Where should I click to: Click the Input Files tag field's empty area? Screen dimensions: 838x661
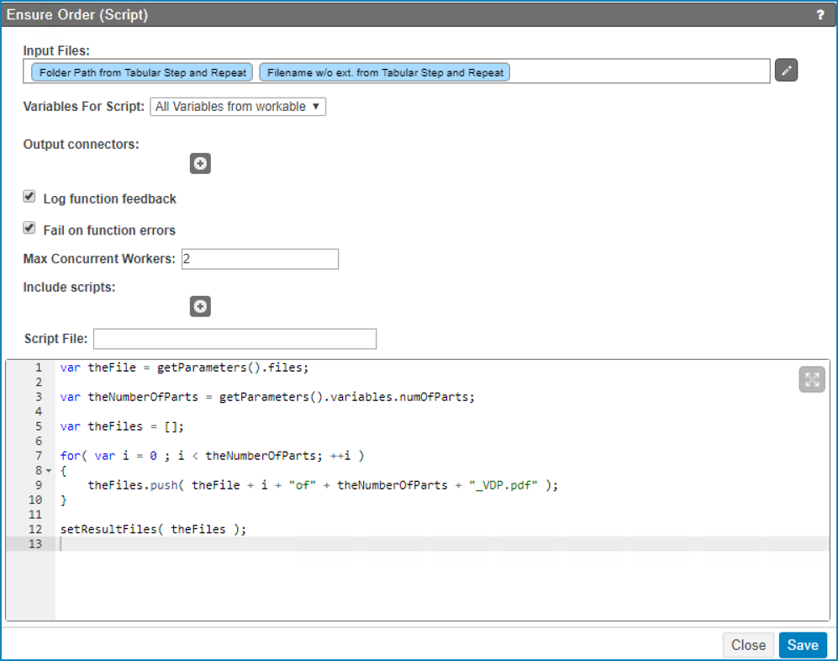click(639, 71)
